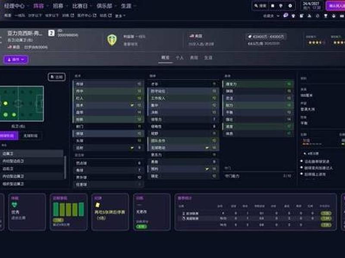Click the date and time display 24/4/2027
Viewport: 345px width, 258px height.
pyautogui.click(x=311, y=6)
